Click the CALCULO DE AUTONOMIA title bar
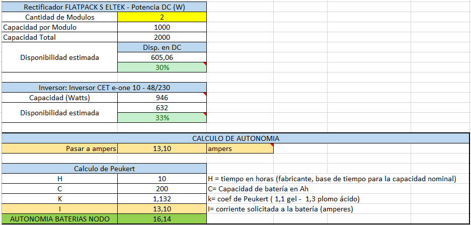The width and height of the screenshot is (471, 225). pos(235,138)
